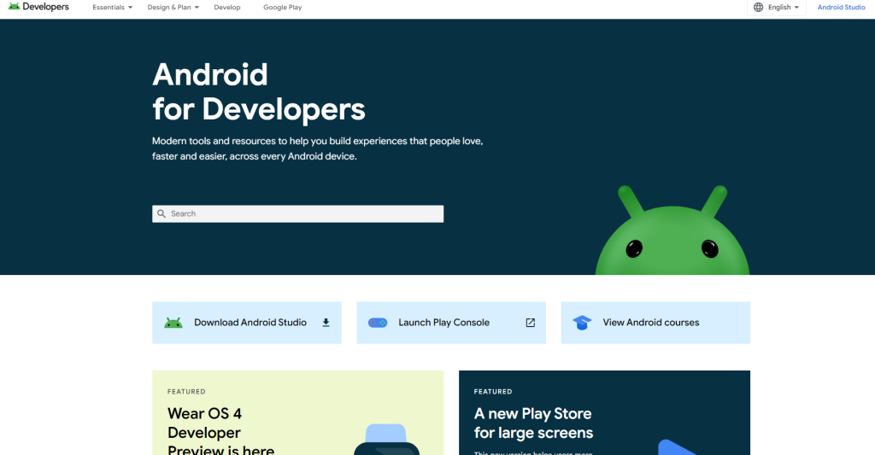Open the new Play Store for large screens card
The height and width of the screenshot is (455, 875).
tap(604, 413)
